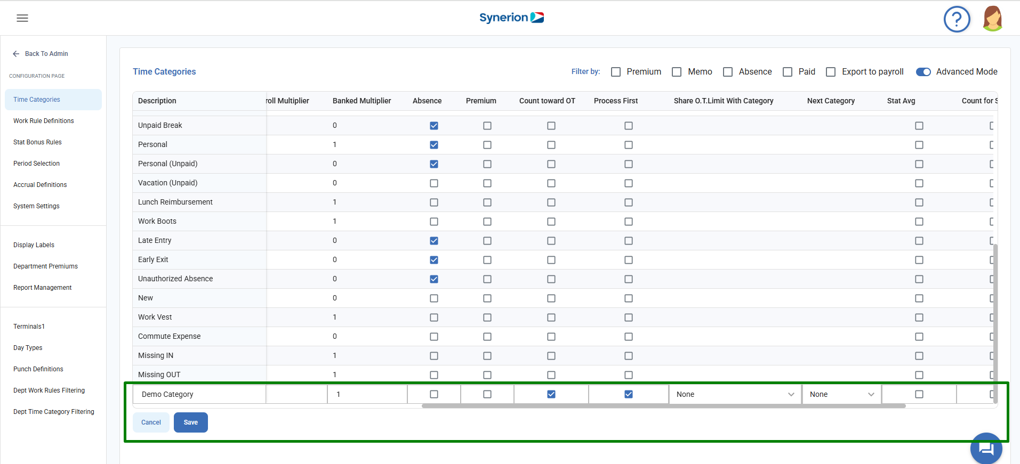
Task: Check Stat Avg for Demo Category row
Action: pos(919,394)
